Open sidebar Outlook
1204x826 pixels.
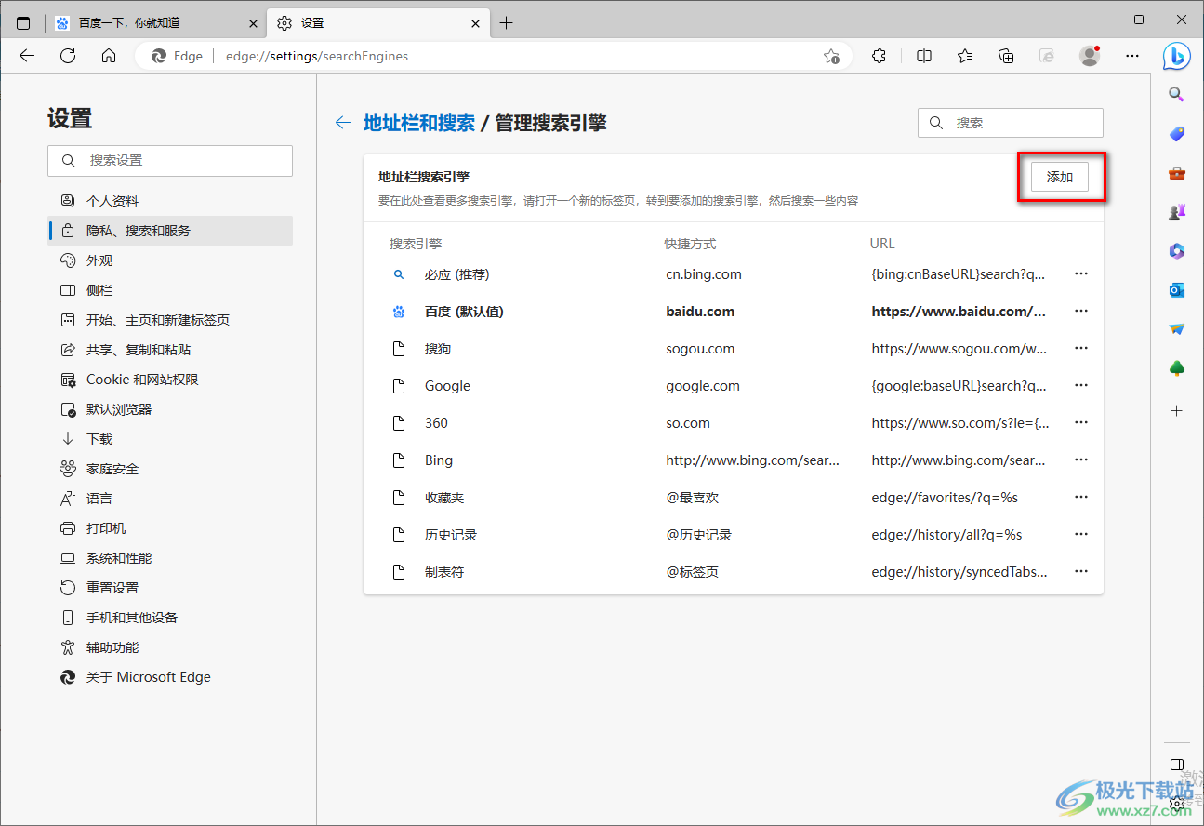tap(1177, 290)
